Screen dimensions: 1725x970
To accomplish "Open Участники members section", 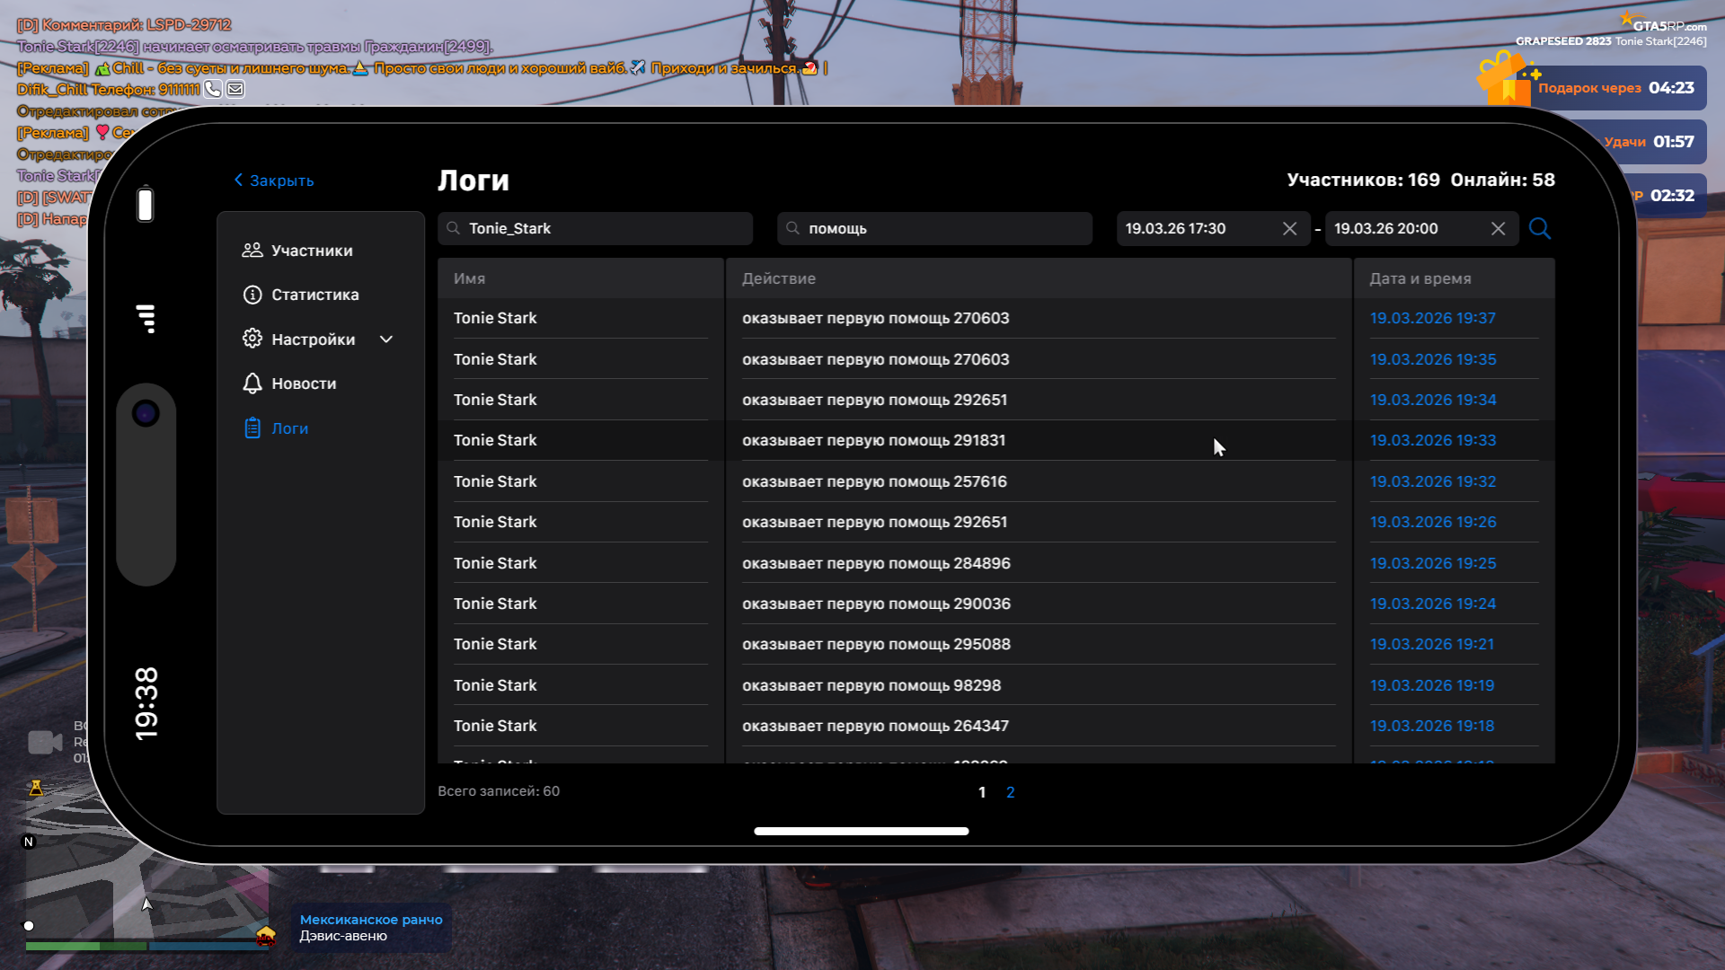I will coord(310,251).
